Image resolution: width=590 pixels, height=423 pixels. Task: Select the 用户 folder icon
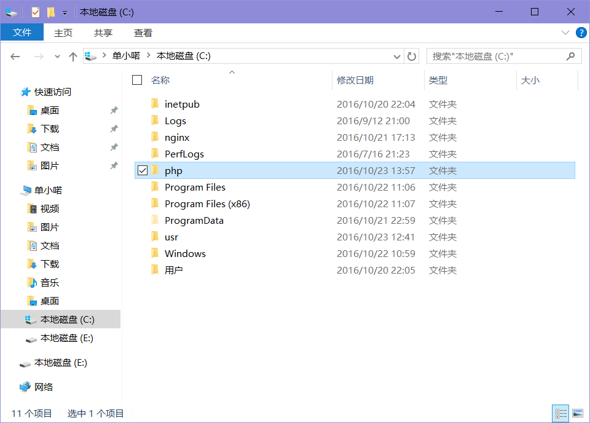pyautogui.click(x=155, y=269)
